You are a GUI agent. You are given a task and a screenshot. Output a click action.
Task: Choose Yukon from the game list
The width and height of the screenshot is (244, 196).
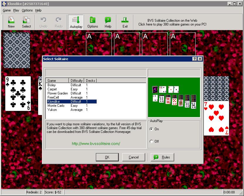click(x=52, y=110)
